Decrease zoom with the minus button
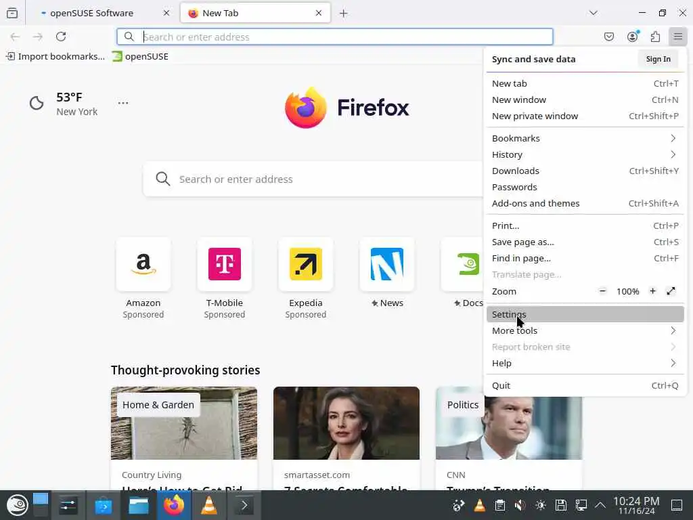 click(x=602, y=291)
